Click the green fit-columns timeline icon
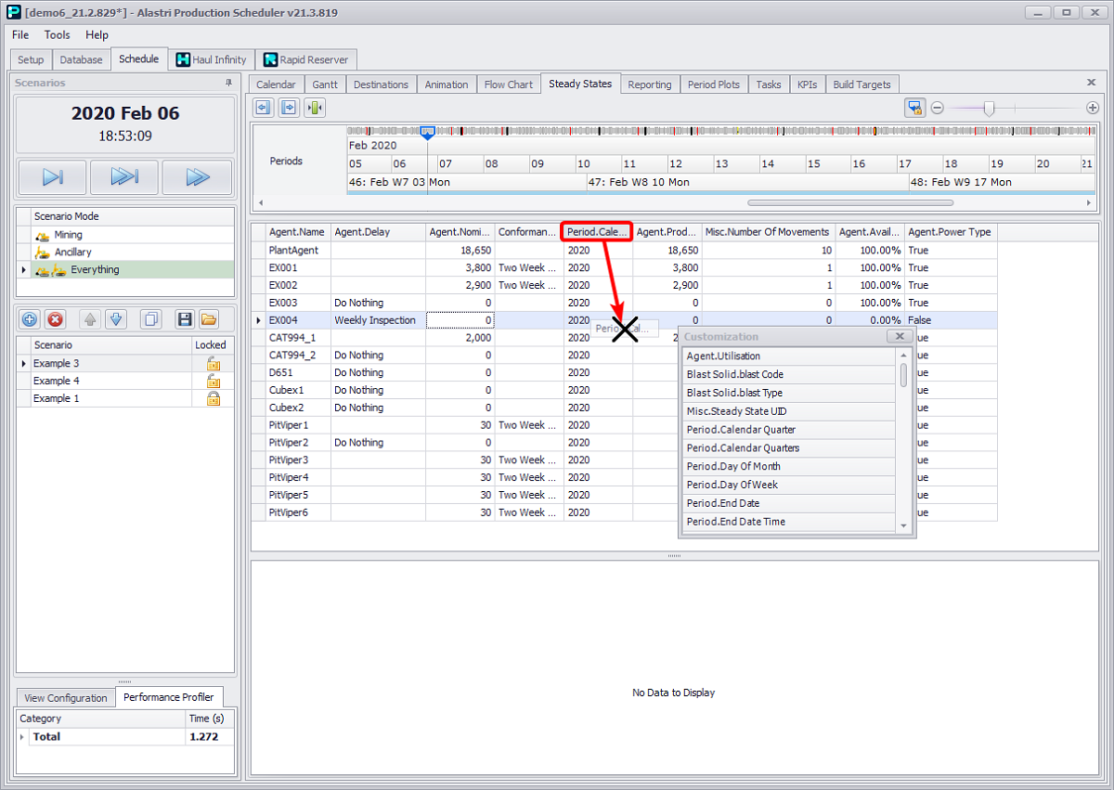The height and width of the screenshot is (790, 1114). (x=315, y=109)
